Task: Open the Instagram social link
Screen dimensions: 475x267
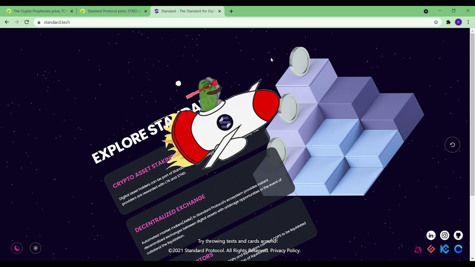Action: pyautogui.click(x=445, y=235)
